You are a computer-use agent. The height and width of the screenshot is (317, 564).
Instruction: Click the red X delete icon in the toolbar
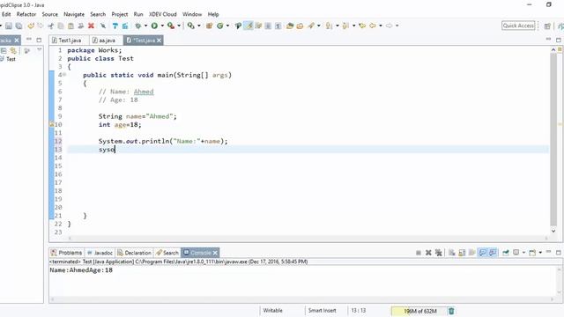click(x=91, y=26)
